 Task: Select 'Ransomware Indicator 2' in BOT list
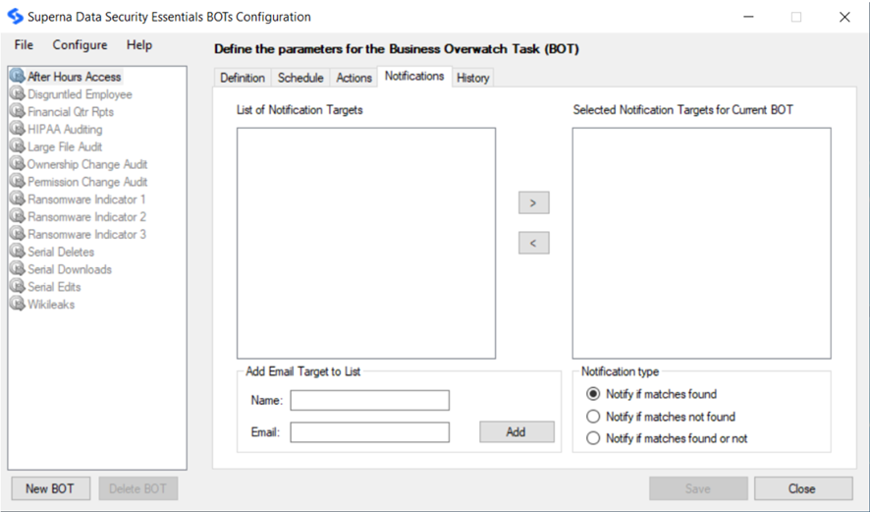click(86, 216)
